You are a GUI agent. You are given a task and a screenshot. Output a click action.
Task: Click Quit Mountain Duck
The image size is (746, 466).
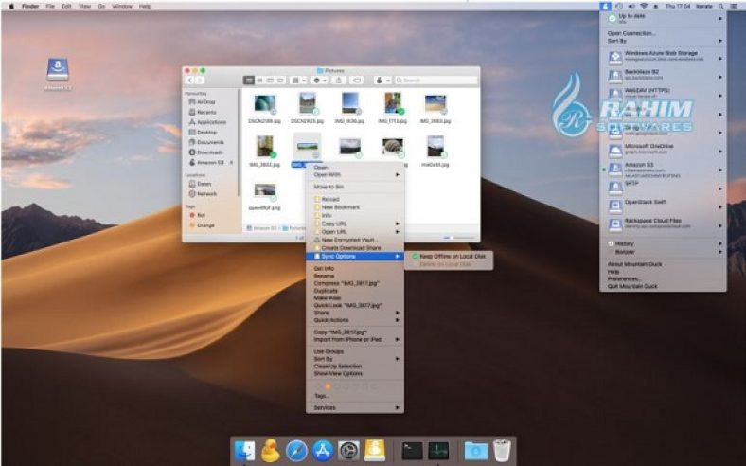633,285
